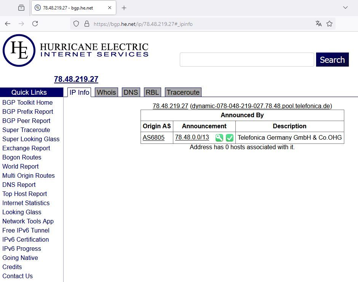Image resolution: width=358 pixels, height=282 pixels.
Task: Click the Firefox View icon
Action: pos(21,8)
